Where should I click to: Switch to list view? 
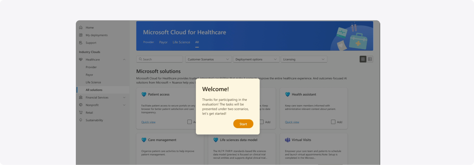click(x=370, y=59)
